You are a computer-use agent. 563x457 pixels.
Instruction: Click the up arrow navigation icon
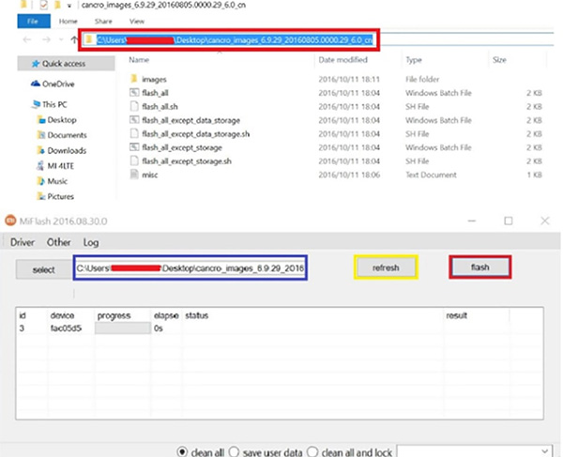[73, 40]
